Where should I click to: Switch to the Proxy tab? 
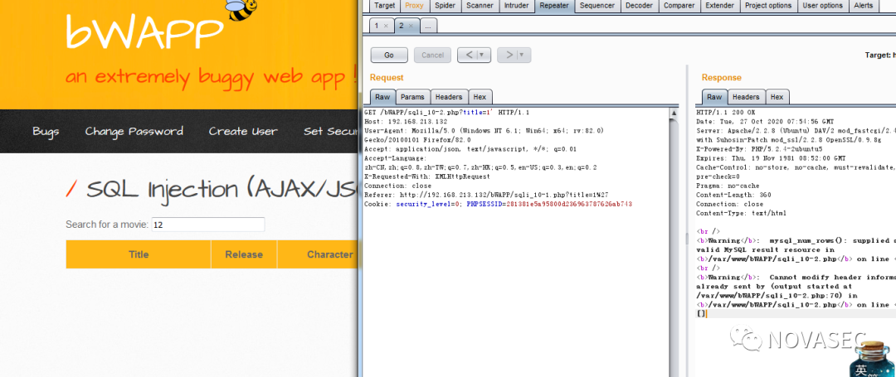click(x=414, y=6)
